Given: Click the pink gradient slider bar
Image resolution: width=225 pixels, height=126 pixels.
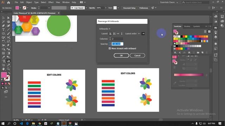Looking at the screenshot, I should [x=188, y=75].
